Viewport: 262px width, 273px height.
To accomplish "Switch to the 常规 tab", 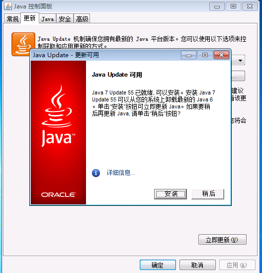I will pos(12,19).
